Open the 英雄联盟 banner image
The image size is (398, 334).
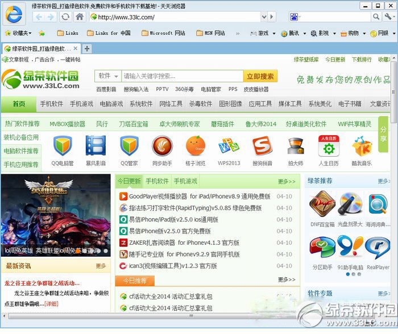pos(56,215)
